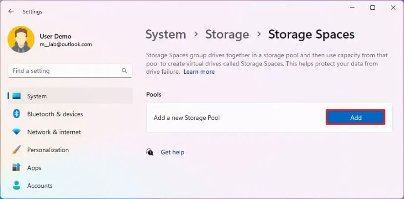Click the Accounts person icon

(17, 185)
